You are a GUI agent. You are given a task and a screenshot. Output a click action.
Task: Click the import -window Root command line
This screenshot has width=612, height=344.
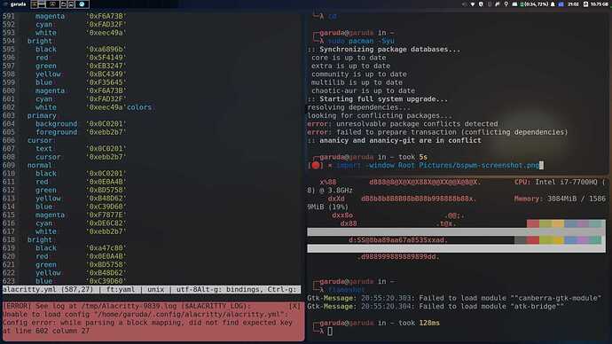pos(437,166)
